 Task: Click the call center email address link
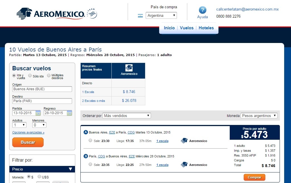(247, 9)
